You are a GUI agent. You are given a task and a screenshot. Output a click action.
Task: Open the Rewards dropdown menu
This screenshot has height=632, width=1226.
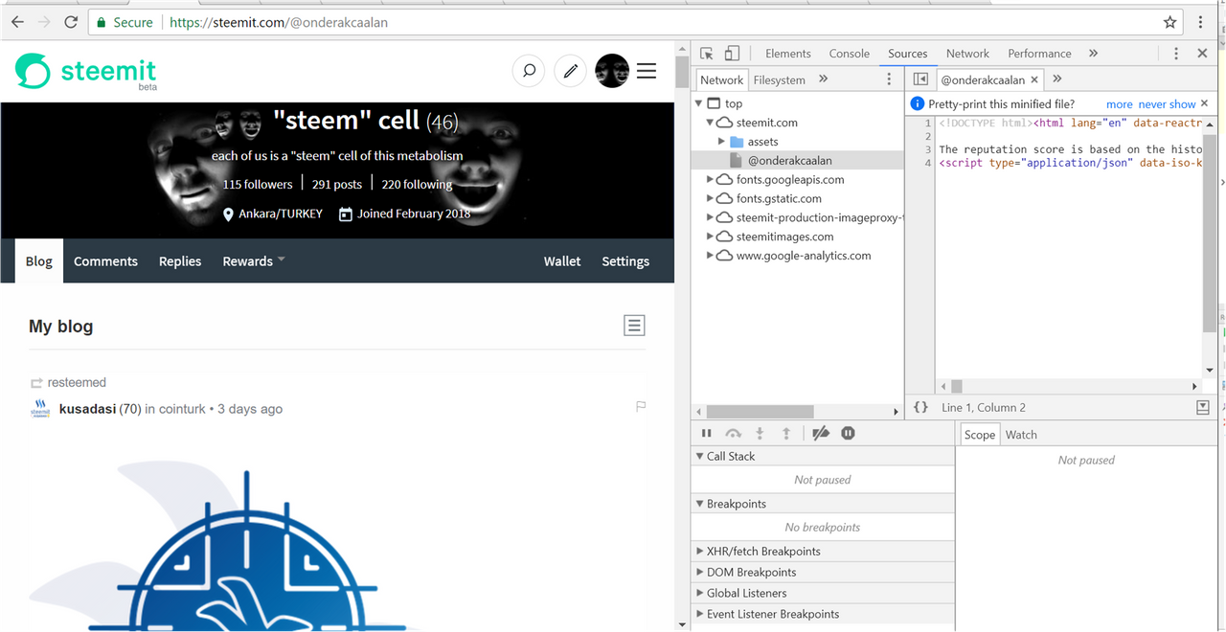253,261
